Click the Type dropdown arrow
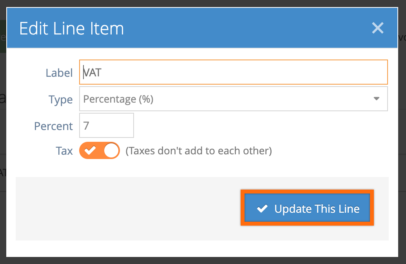 tap(377, 99)
